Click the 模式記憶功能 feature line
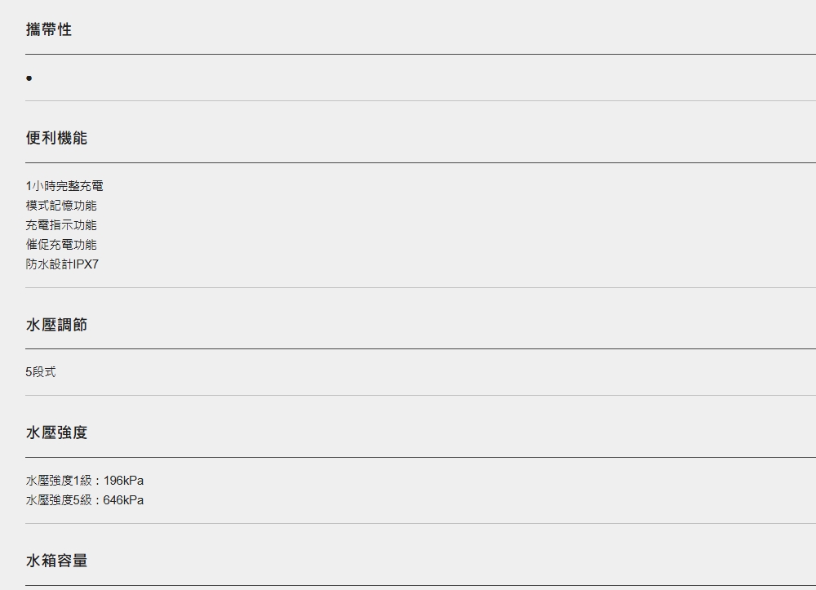This screenshot has width=816, height=590. (x=61, y=206)
